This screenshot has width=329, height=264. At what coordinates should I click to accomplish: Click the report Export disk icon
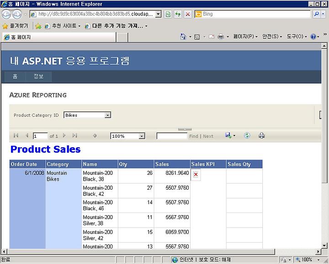tap(228, 135)
